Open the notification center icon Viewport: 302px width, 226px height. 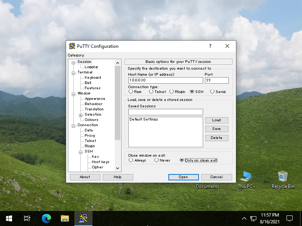tap(290, 218)
